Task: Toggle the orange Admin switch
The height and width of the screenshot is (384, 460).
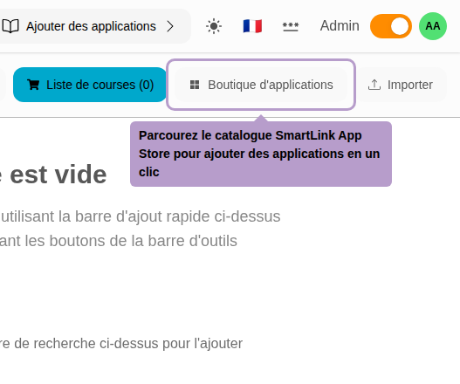Action: [391, 26]
